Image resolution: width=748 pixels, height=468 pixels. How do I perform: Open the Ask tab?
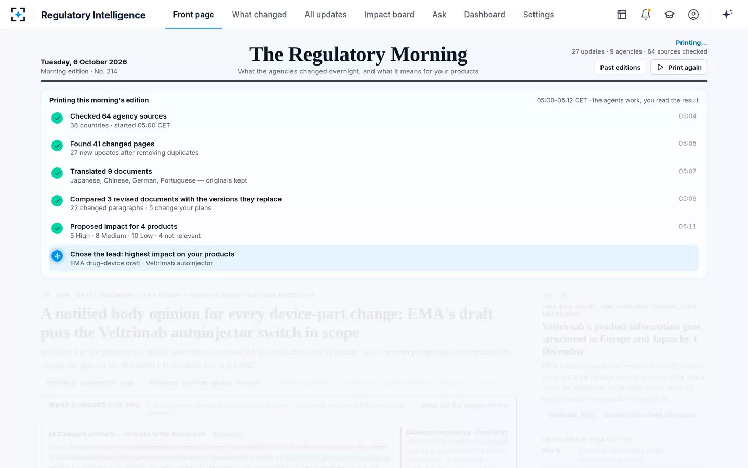click(439, 15)
